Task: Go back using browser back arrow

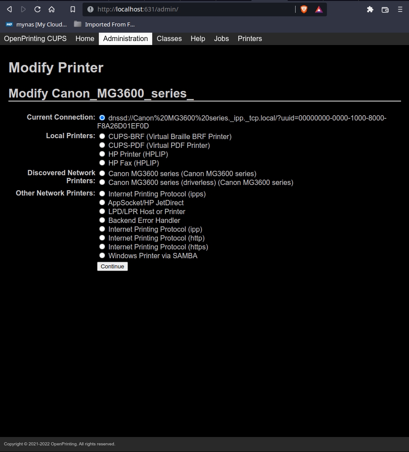Action: click(9, 9)
